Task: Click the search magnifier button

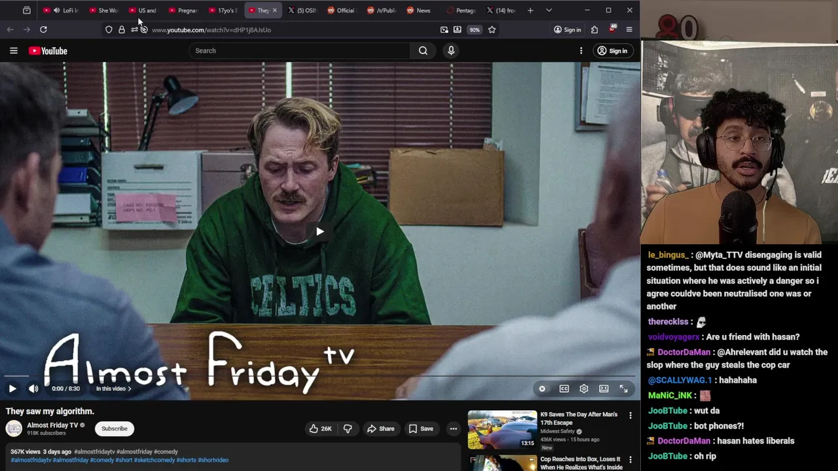Action: pyautogui.click(x=423, y=50)
